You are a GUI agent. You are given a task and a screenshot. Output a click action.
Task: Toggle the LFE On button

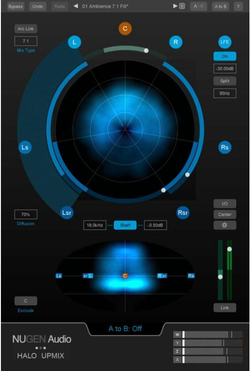click(x=225, y=56)
